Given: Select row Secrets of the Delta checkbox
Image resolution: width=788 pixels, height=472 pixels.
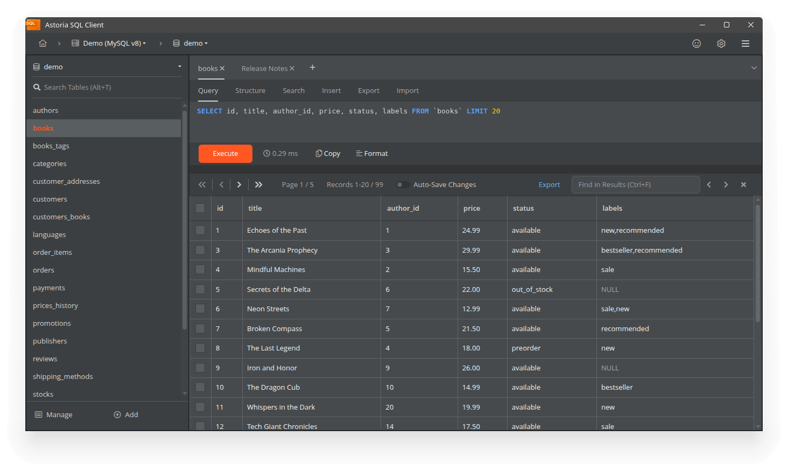Looking at the screenshot, I should coord(200,289).
